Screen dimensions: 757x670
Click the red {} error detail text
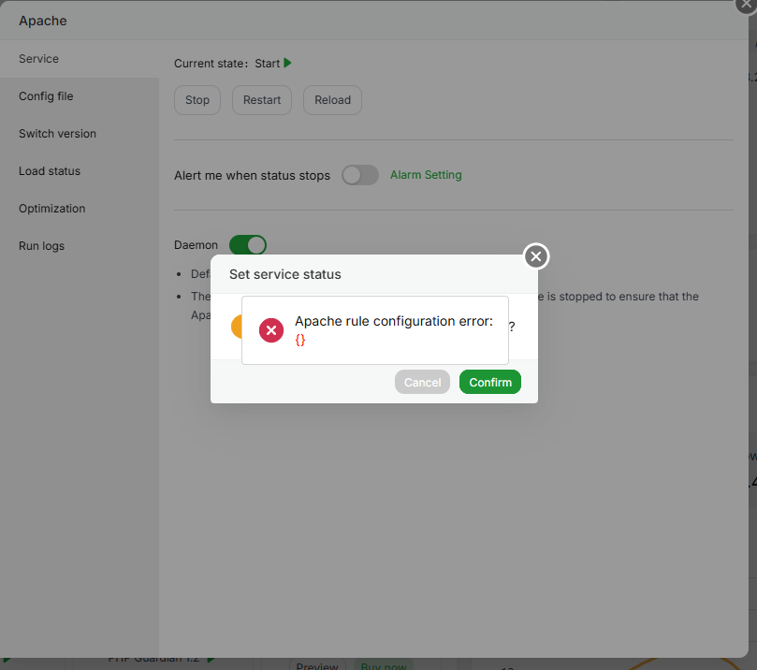(x=300, y=340)
